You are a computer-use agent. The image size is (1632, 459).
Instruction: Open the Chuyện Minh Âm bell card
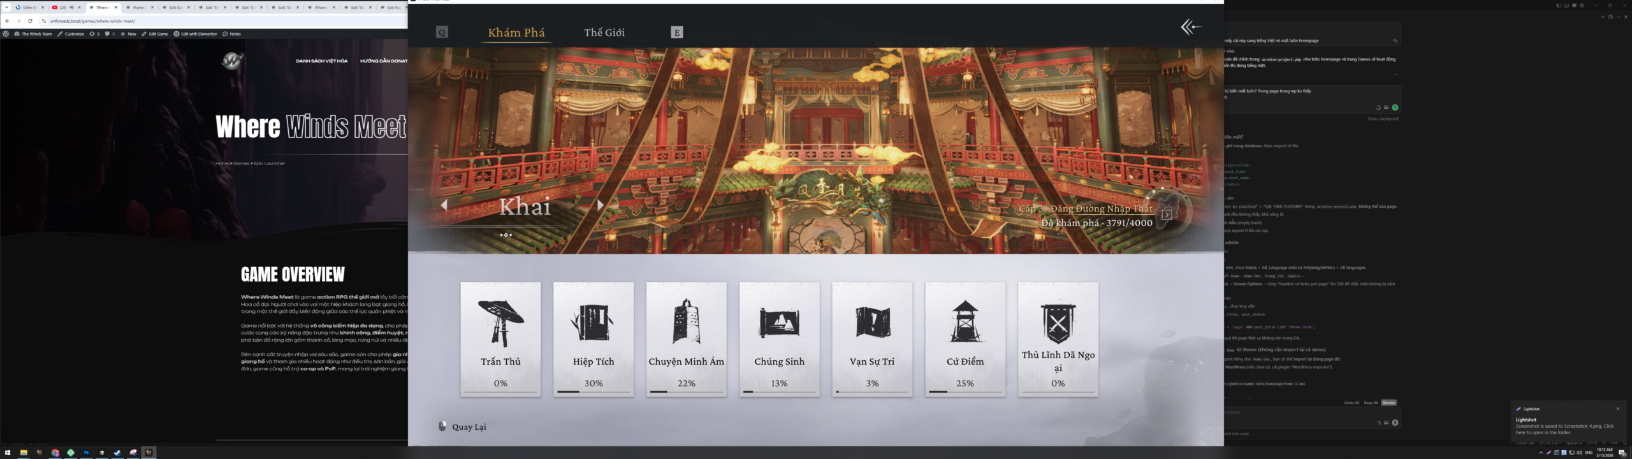click(686, 339)
